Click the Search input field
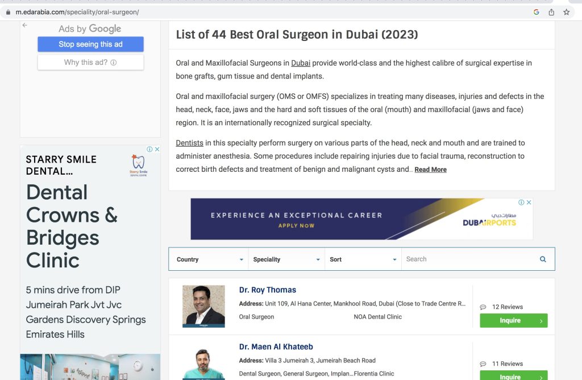The height and width of the screenshot is (380, 582). click(471, 259)
